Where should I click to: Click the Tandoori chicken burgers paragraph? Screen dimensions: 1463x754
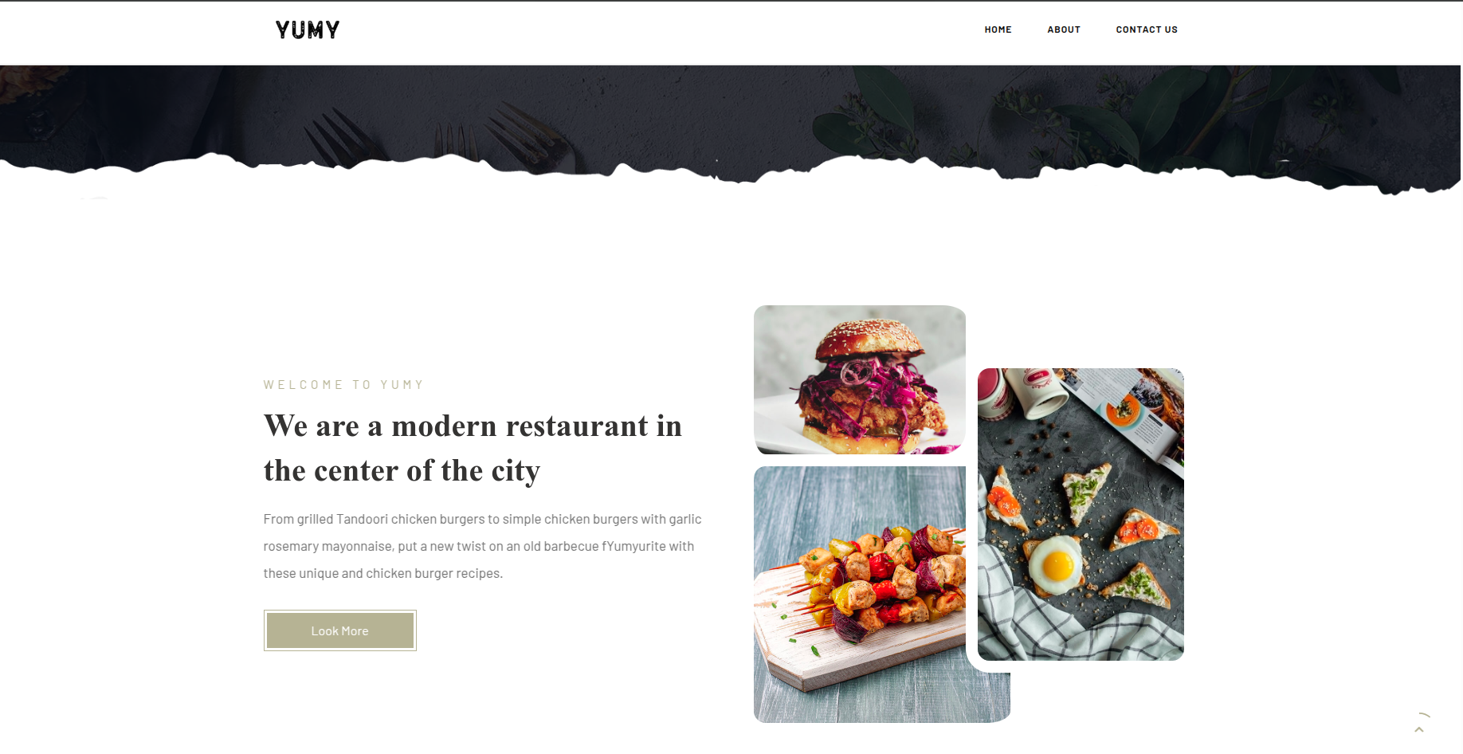pyautogui.click(x=482, y=546)
